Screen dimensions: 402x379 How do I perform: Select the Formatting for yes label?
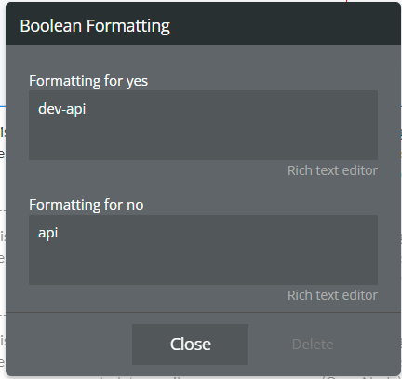[88, 81]
